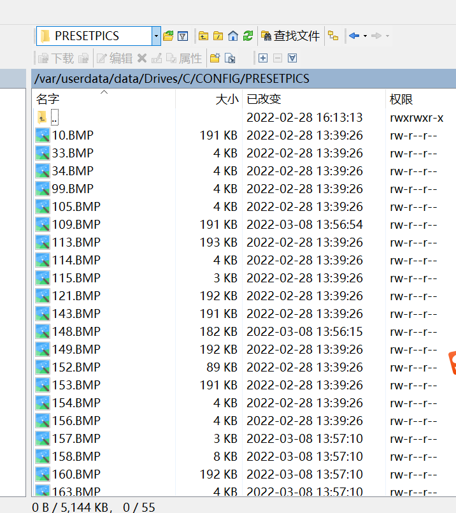456x513 pixels.
Task: Expand the PRESETPICS directory dropdown
Action: [156, 36]
